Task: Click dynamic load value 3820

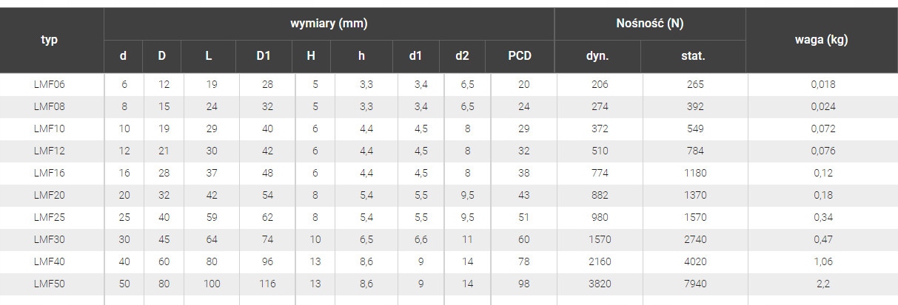Action: (600, 284)
